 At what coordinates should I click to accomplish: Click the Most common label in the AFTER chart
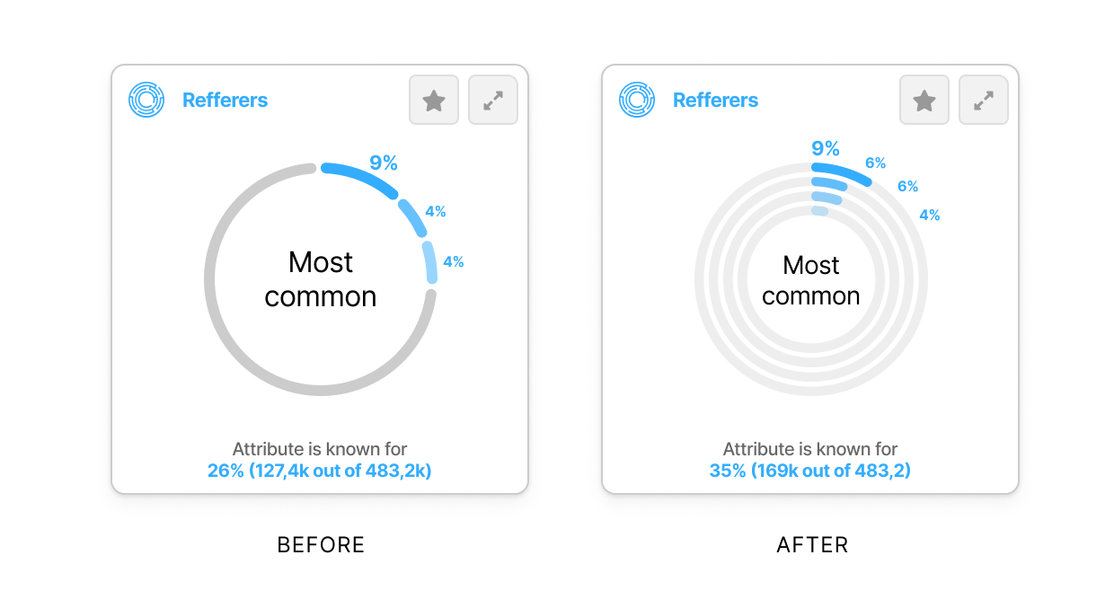811,280
